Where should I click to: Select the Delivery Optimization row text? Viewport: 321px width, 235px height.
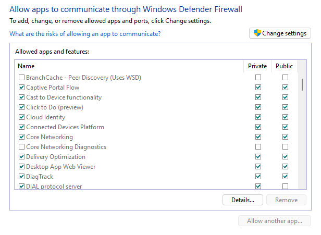56,157
